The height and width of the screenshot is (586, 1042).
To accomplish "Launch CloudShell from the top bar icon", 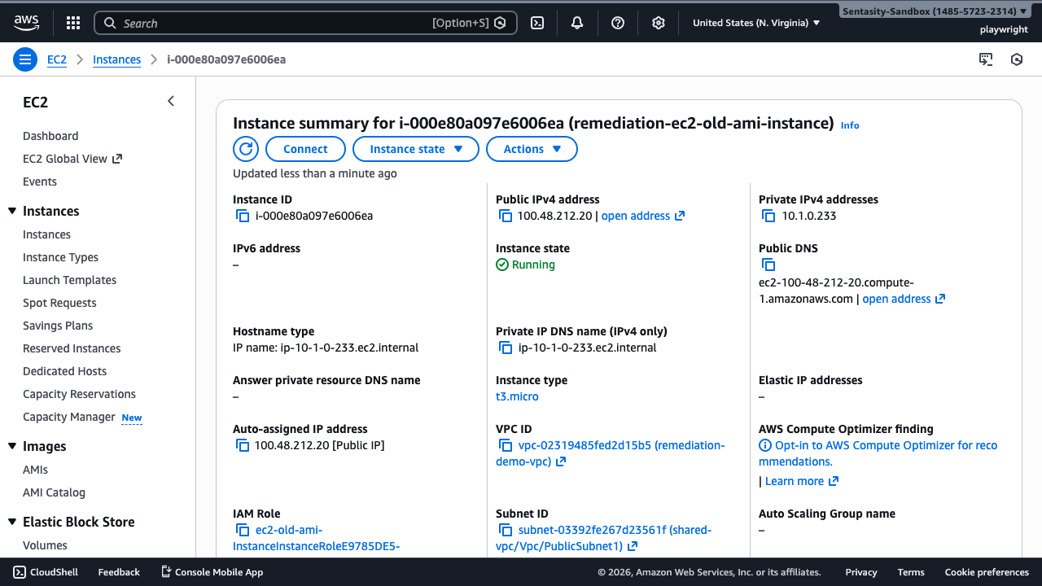I will [x=537, y=23].
